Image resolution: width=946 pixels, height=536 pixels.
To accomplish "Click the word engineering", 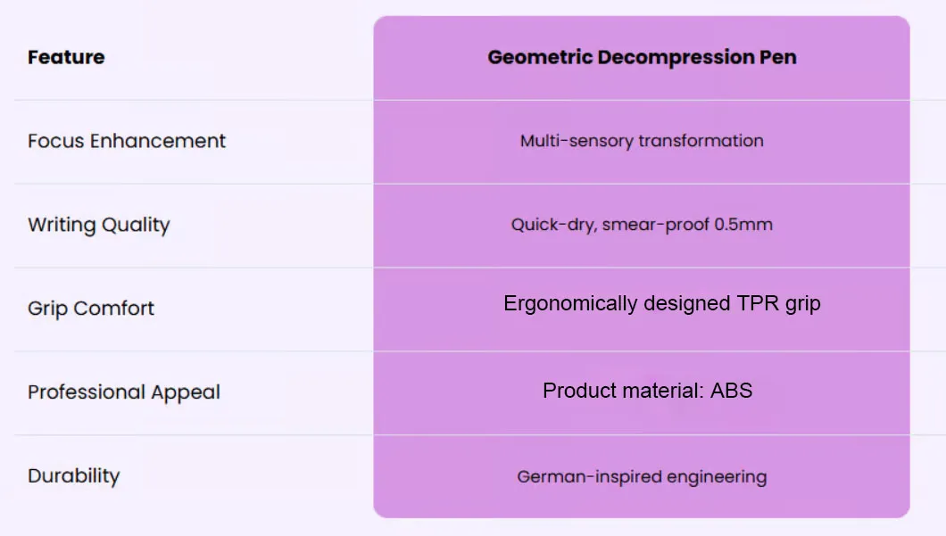I will 717,477.
